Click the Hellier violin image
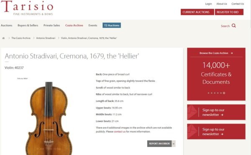 coord(49,118)
